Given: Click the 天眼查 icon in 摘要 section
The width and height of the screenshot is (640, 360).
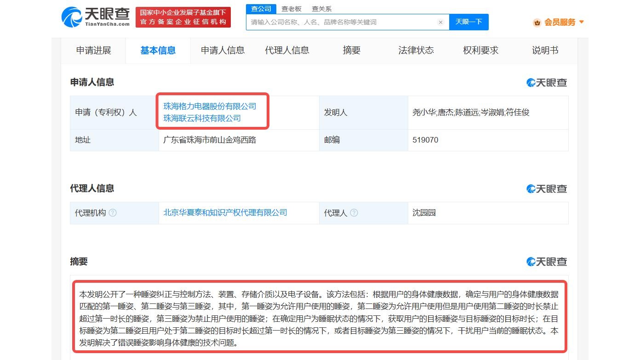Looking at the screenshot, I should click(x=548, y=261).
